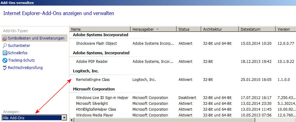Click the Suchanbieter magnifier icon
296x122 pixels.
(5, 46)
